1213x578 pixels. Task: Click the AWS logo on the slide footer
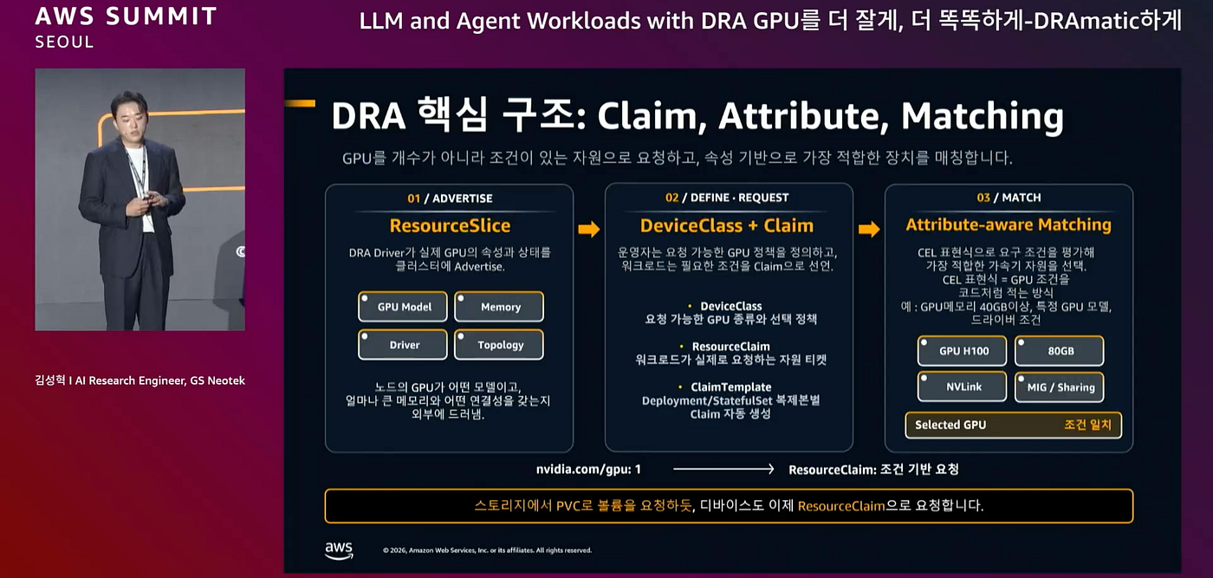coord(339,549)
